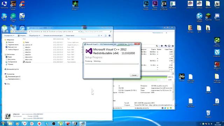Select the data-ru.bin file
224x126 pixels.
click(x=27, y=59)
